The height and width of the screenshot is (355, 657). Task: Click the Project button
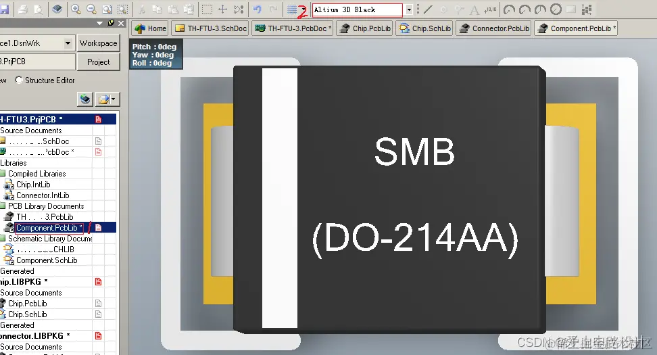pos(98,62)
